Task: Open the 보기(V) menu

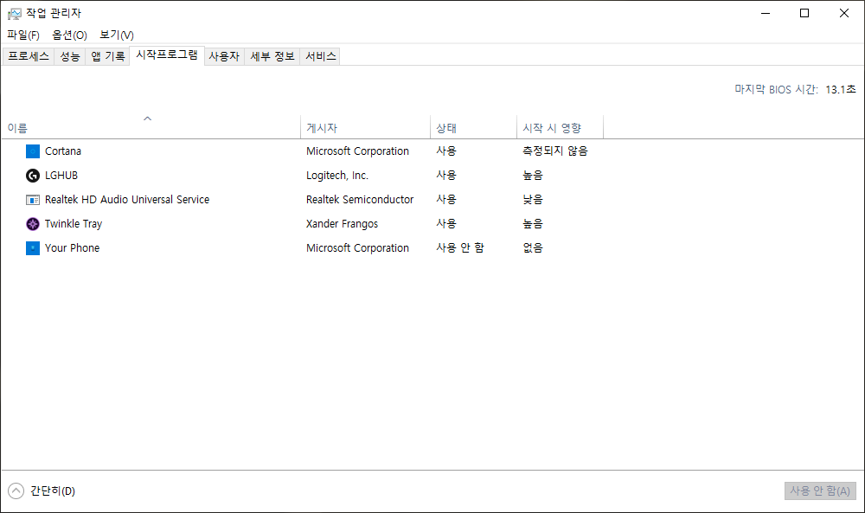Action: 117,35
